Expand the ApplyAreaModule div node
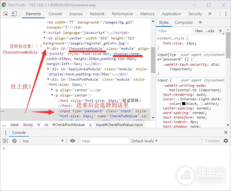Screen dimensions: 231x191 point(48,69)
